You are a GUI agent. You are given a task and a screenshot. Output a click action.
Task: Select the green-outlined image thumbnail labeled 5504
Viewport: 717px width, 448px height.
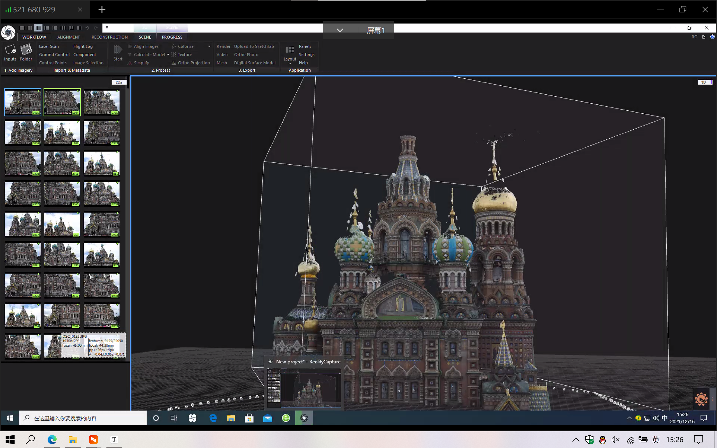[x=62, y=102]
